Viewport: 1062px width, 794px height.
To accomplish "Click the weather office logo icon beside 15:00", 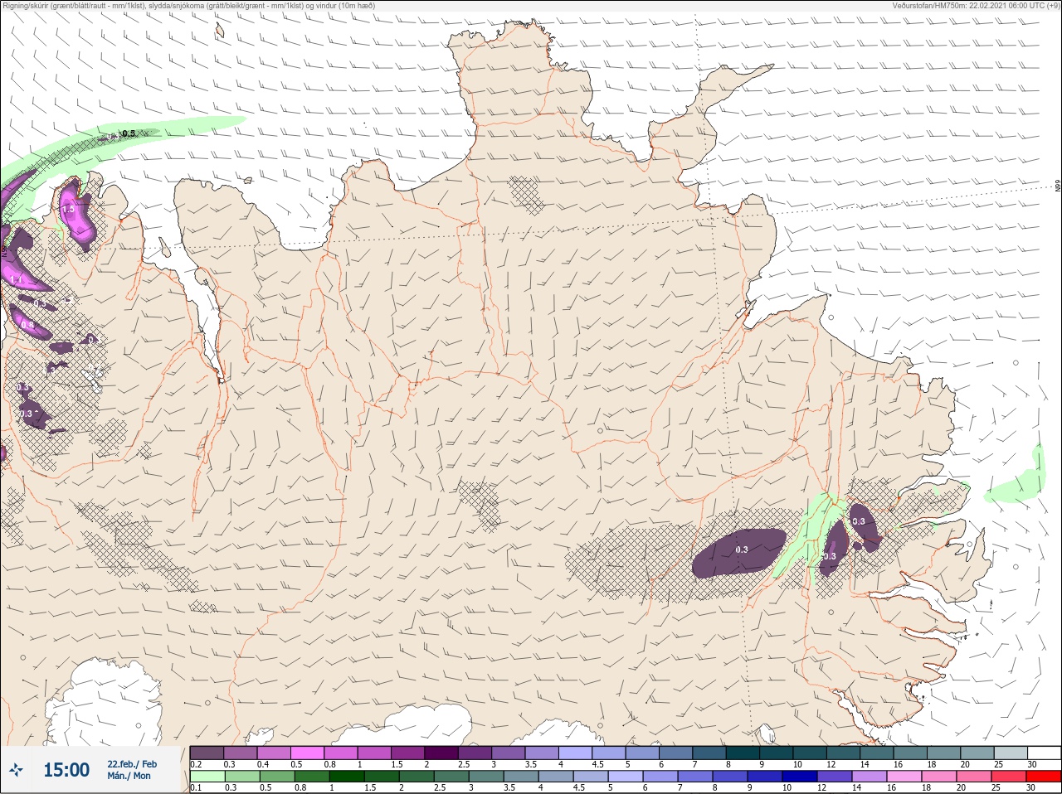I will coord(16,770).
